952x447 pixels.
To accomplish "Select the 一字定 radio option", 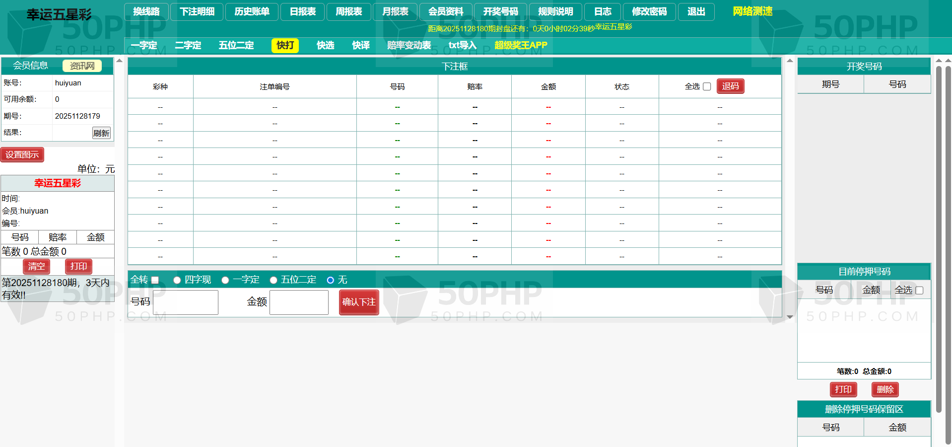I will click(225, 280).
